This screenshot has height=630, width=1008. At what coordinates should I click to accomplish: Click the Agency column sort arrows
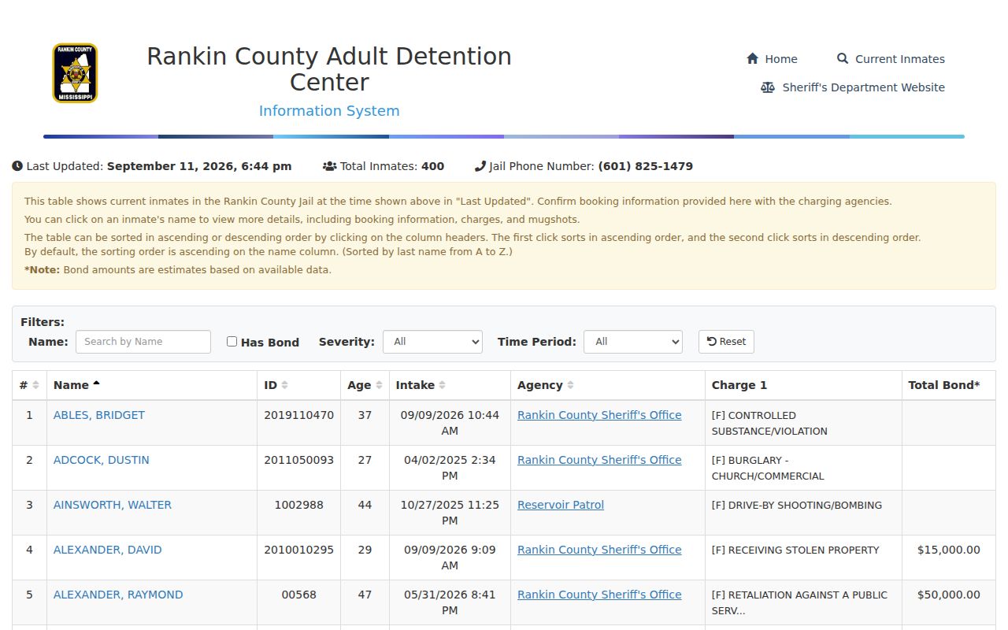(570, 385)
